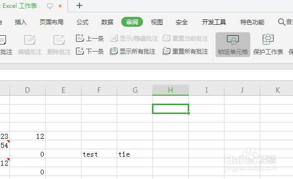Viewport: 293px width, 179px height.
Task: Open the Insert (插入) tab
Action: pyautogui.click(x=21, y=22)
